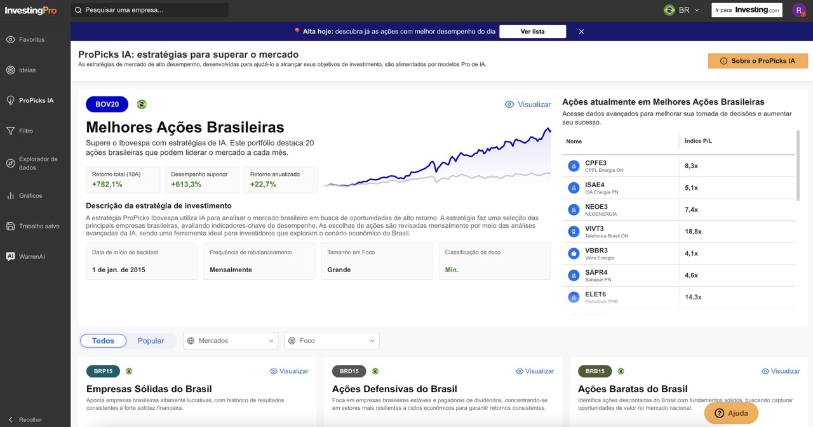Click the BRB15 strategy badge
The height and width of the screenshot is (427, 813).
point(595,371)
